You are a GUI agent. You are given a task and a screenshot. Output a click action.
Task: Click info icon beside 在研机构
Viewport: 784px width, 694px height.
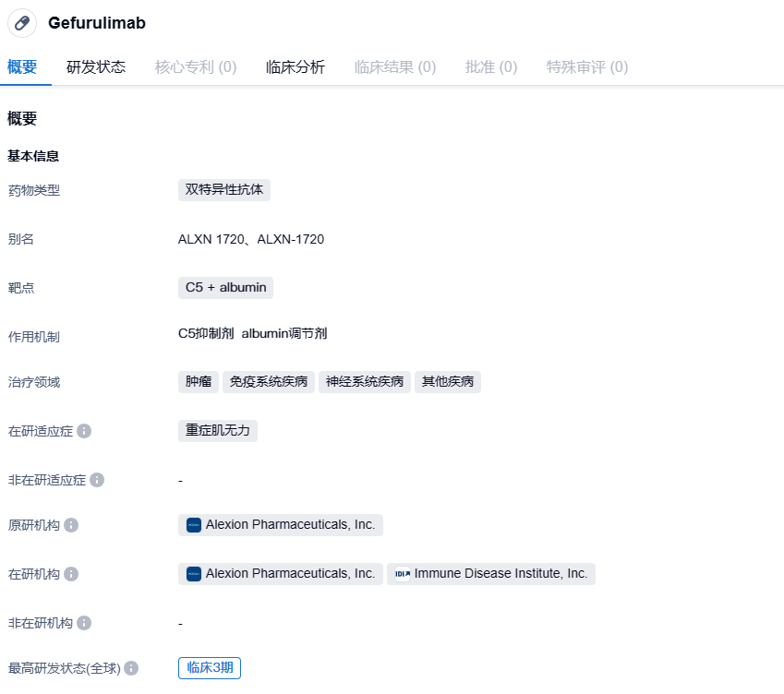(x=71, y=574)
